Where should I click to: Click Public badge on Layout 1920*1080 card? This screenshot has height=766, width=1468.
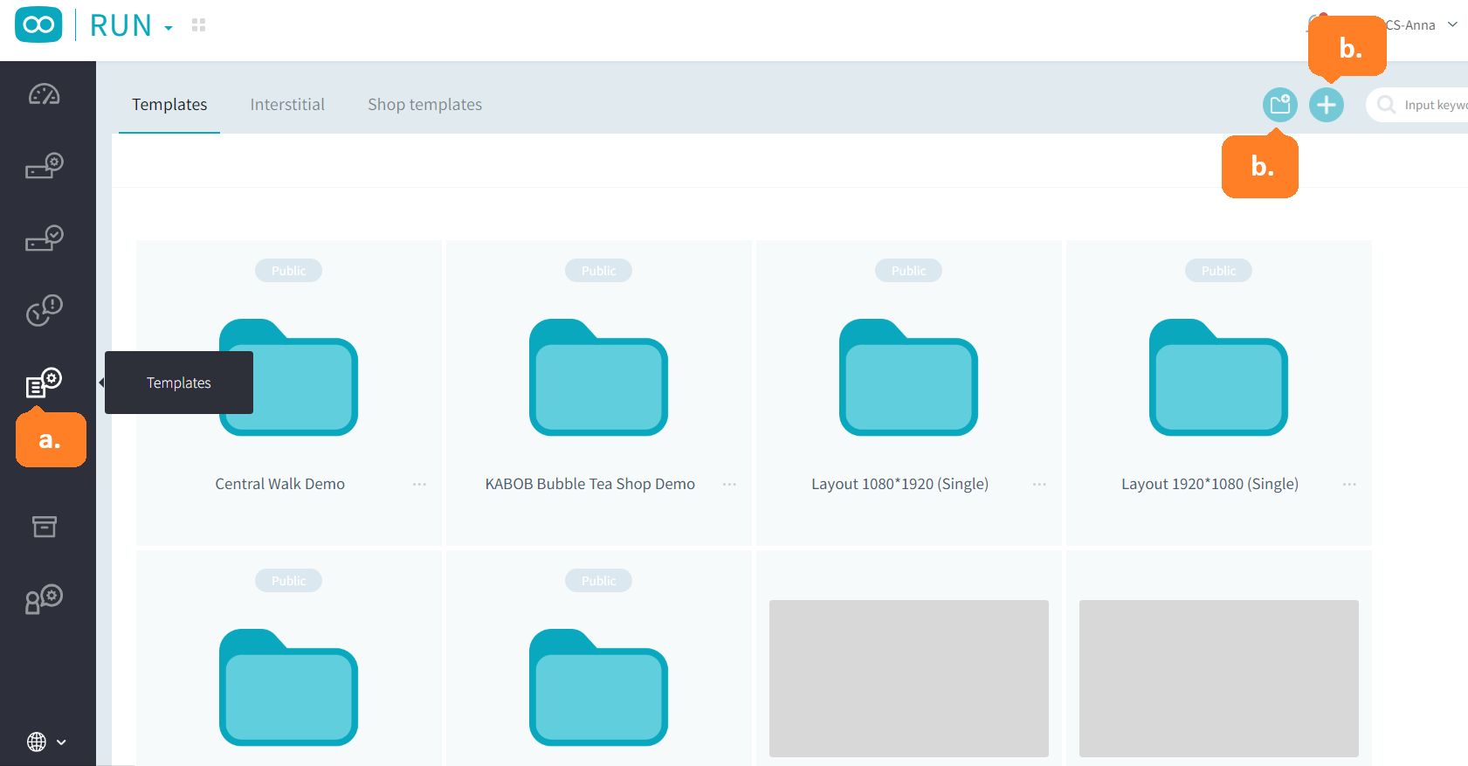click(1218, 271)
